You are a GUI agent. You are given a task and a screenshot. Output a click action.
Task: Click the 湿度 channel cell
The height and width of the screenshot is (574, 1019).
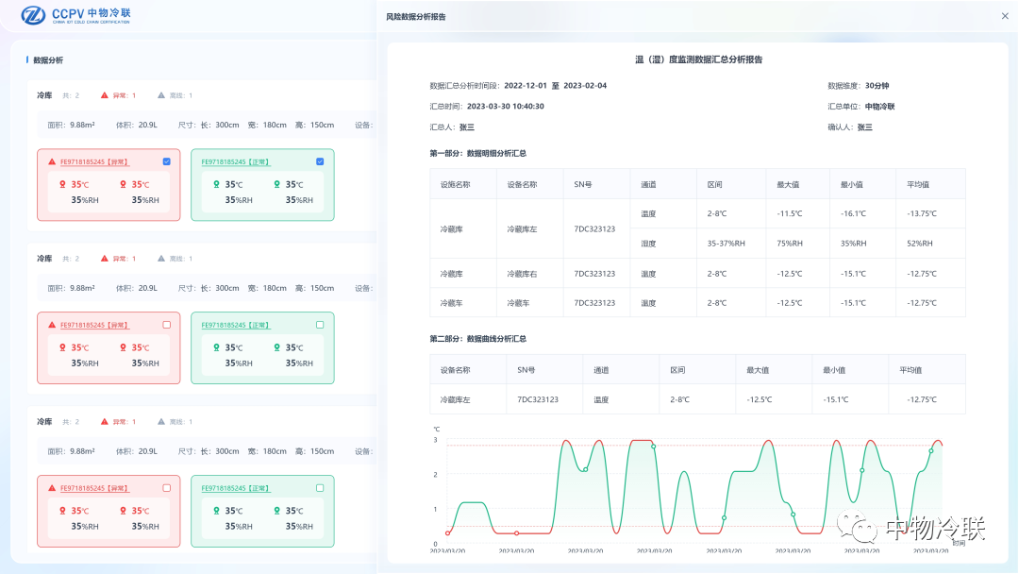click(x=663, y=244)
